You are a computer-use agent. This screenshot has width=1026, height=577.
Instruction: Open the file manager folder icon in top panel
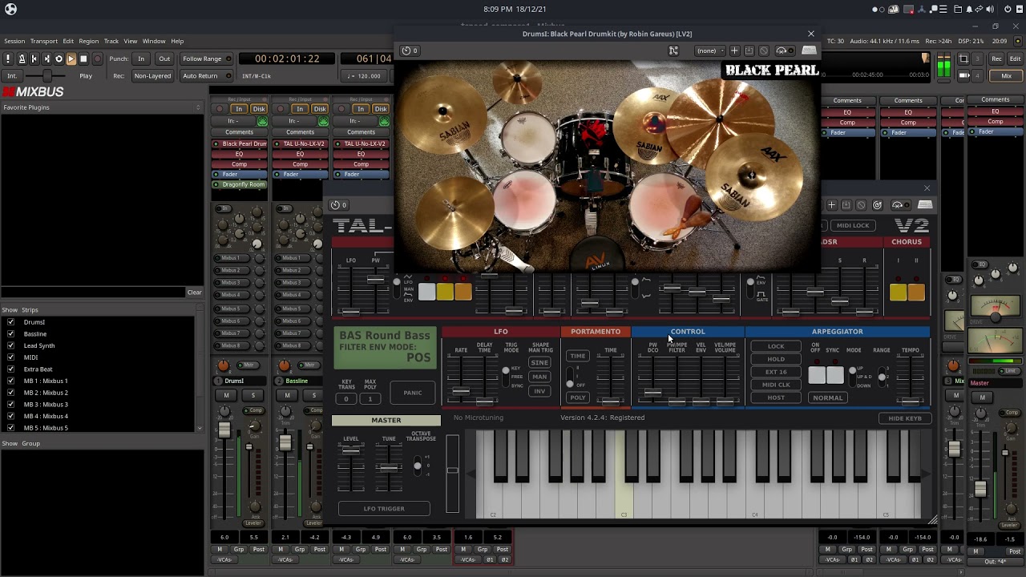[x=958, y=9]
